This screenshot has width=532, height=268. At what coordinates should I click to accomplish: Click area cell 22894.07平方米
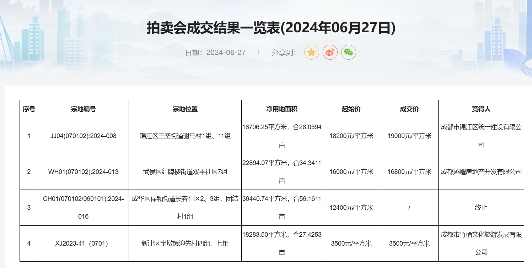click(x=282, y=172)
